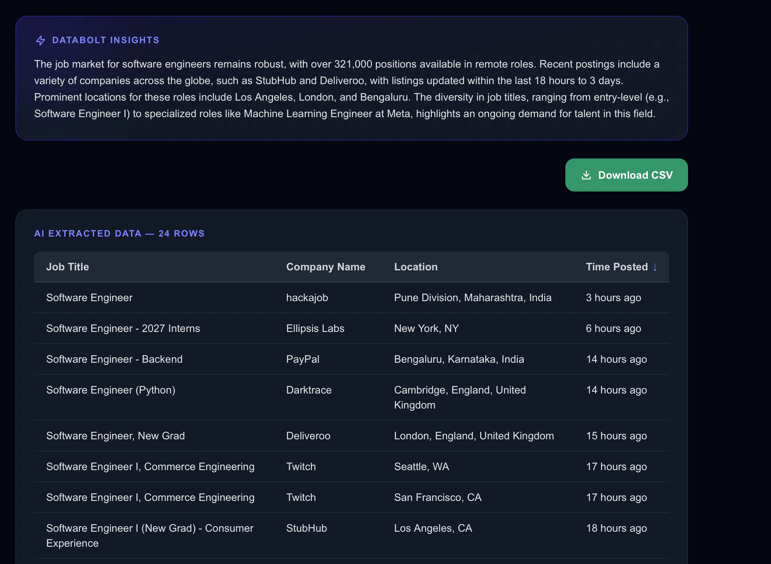
Task: Sort by the Company Name column header
Action: coord(325,267)
